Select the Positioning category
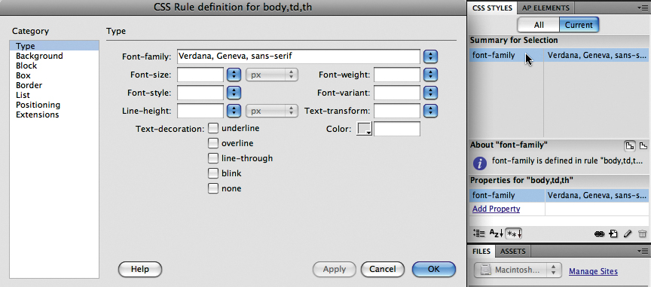The image size is (651, 287). pos(54,105)
